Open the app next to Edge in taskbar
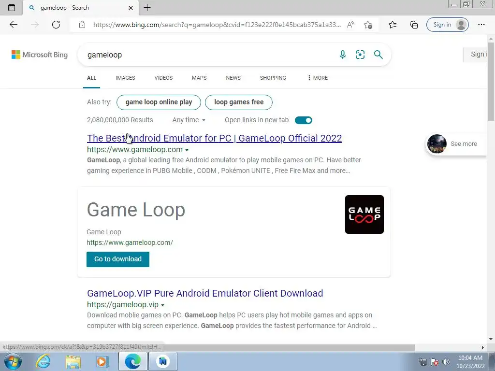 163,361
